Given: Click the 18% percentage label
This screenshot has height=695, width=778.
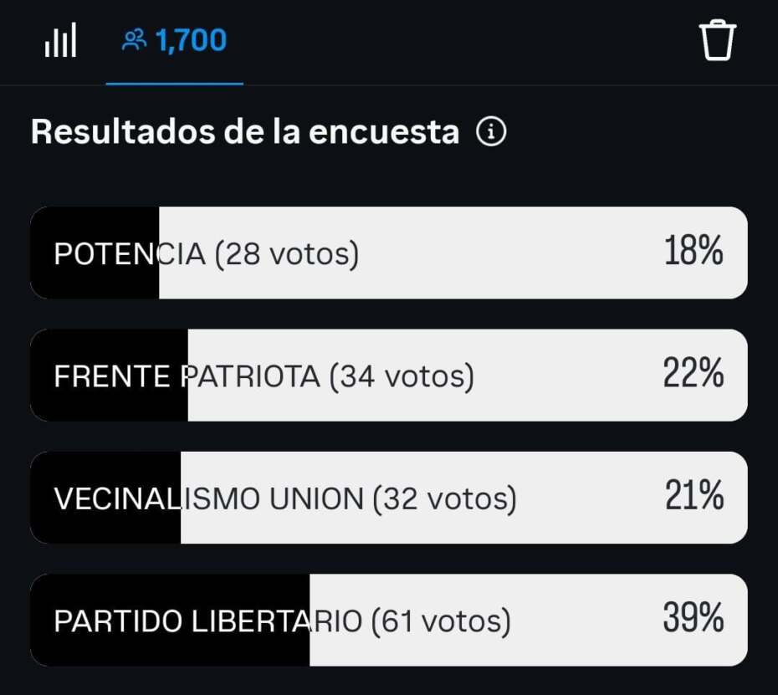Looking at the screenshot, I should [x=694, y=251].
